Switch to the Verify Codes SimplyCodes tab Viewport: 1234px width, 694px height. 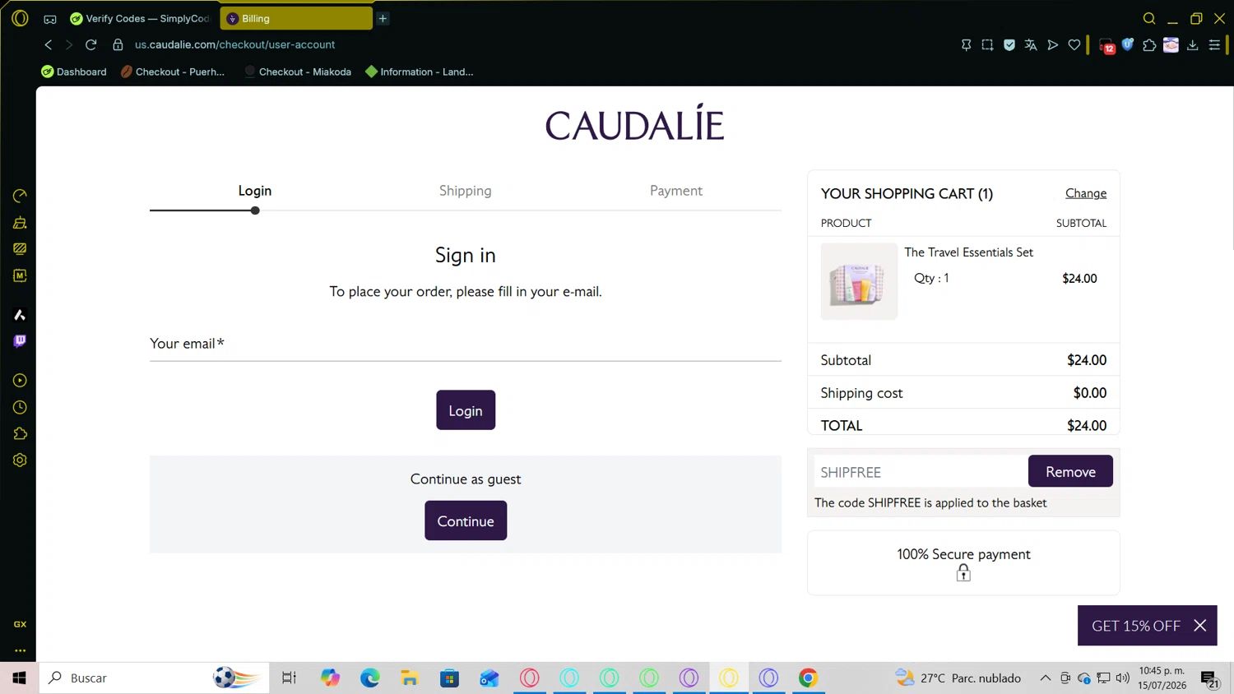(x=140, y=18)
